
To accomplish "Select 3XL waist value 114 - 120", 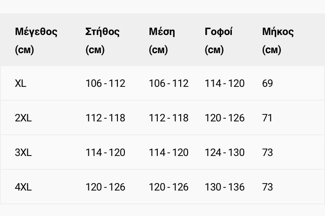I will 169,152.
